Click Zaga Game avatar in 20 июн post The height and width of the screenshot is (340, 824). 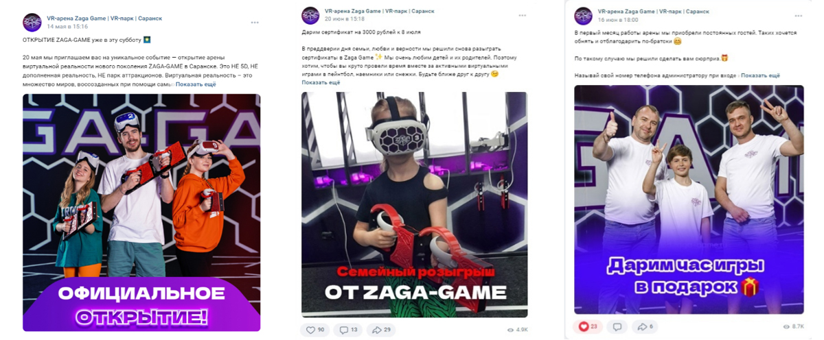pos(310,15)
